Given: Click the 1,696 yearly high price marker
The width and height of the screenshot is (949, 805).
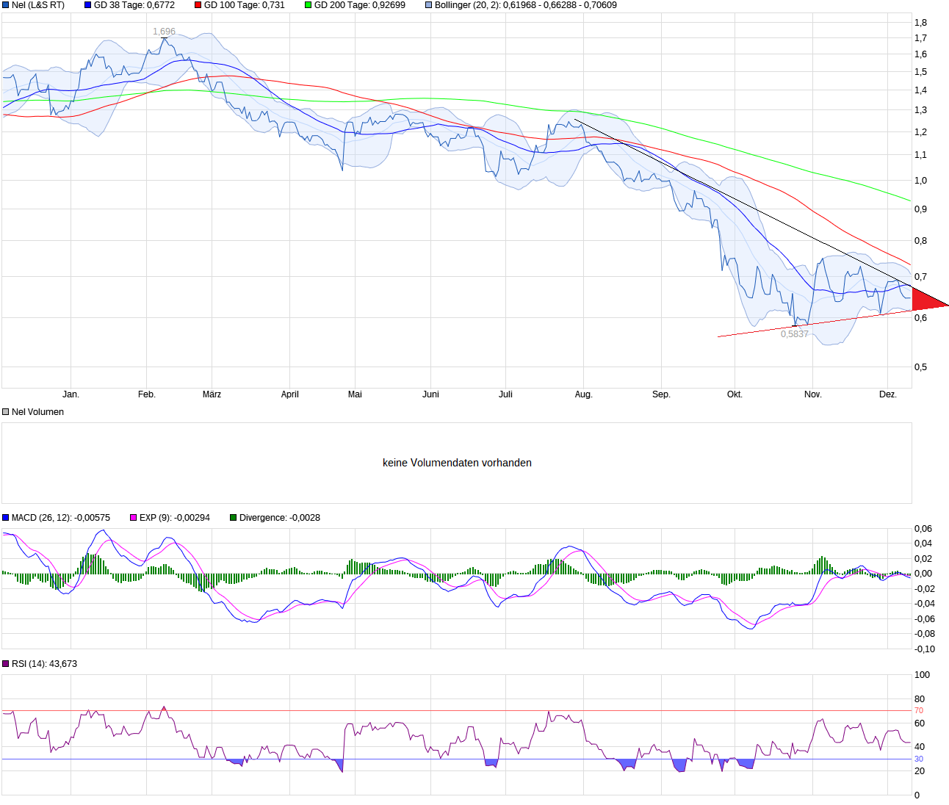Looking at the screenshot, I should tap(164, 32).
